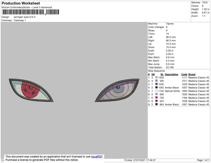Viewport: 211px width, 163px height.
Task: Click the blue-violet swatch beside 326
Action: point(156,81)
